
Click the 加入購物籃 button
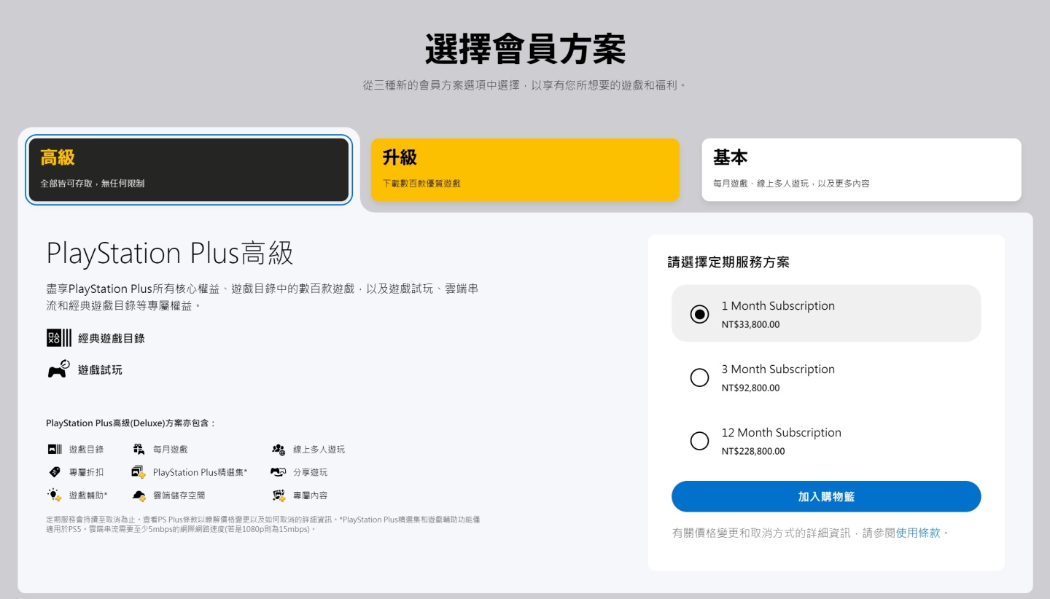826,496
